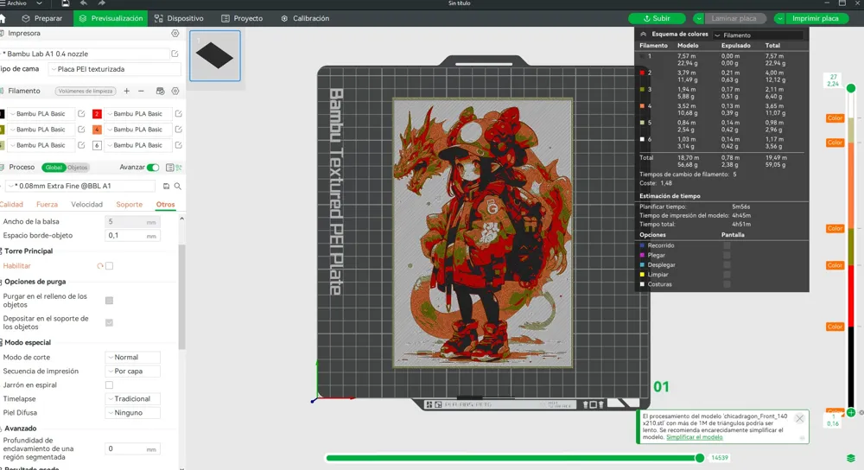Switch process scope to Objetos
This screenshot has width=864, height=470.
(77, 167)
